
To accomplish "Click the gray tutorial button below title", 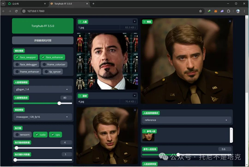I will point(43,41).
